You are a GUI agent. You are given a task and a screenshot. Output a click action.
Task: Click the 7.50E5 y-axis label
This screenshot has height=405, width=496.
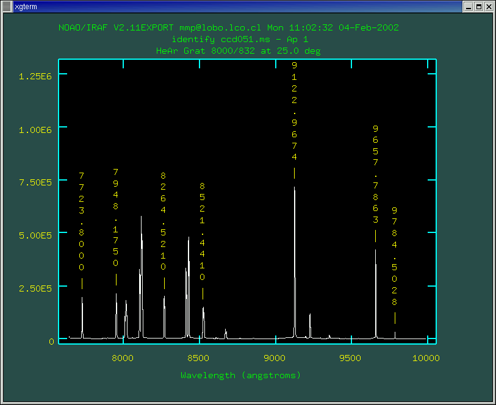point(35,182)
